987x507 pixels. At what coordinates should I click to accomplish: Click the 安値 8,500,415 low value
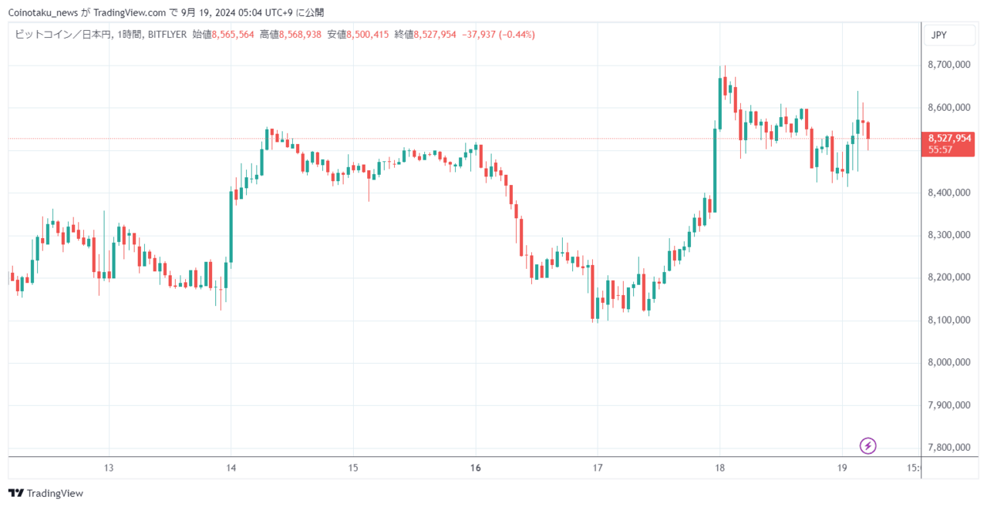click(x=357, y=35)
